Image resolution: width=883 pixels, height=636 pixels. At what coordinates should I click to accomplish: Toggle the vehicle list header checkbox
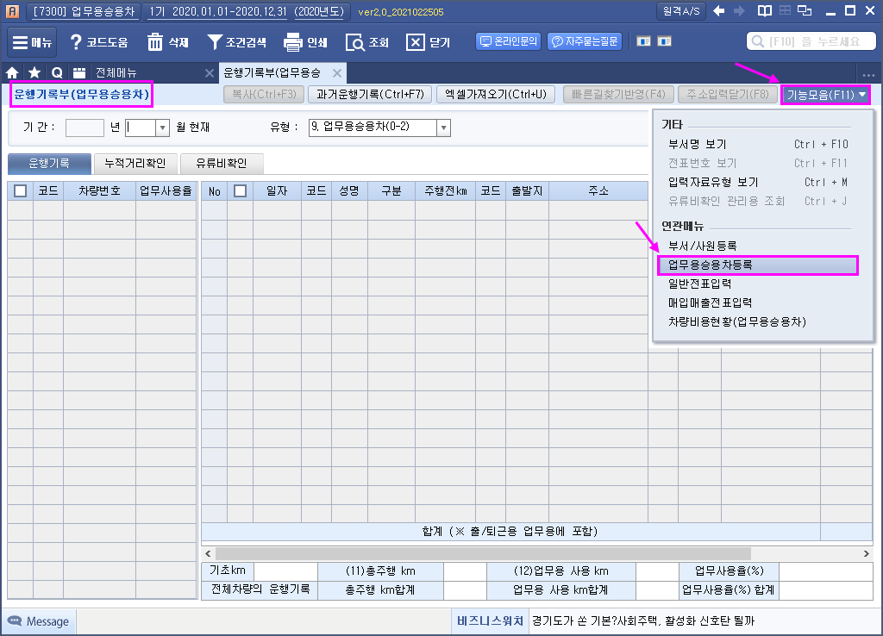click(21, 190)
